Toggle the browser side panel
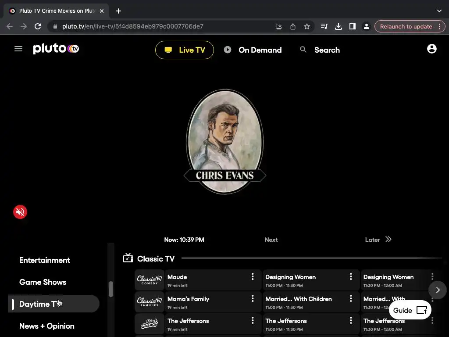 click(x=352, y=26)
